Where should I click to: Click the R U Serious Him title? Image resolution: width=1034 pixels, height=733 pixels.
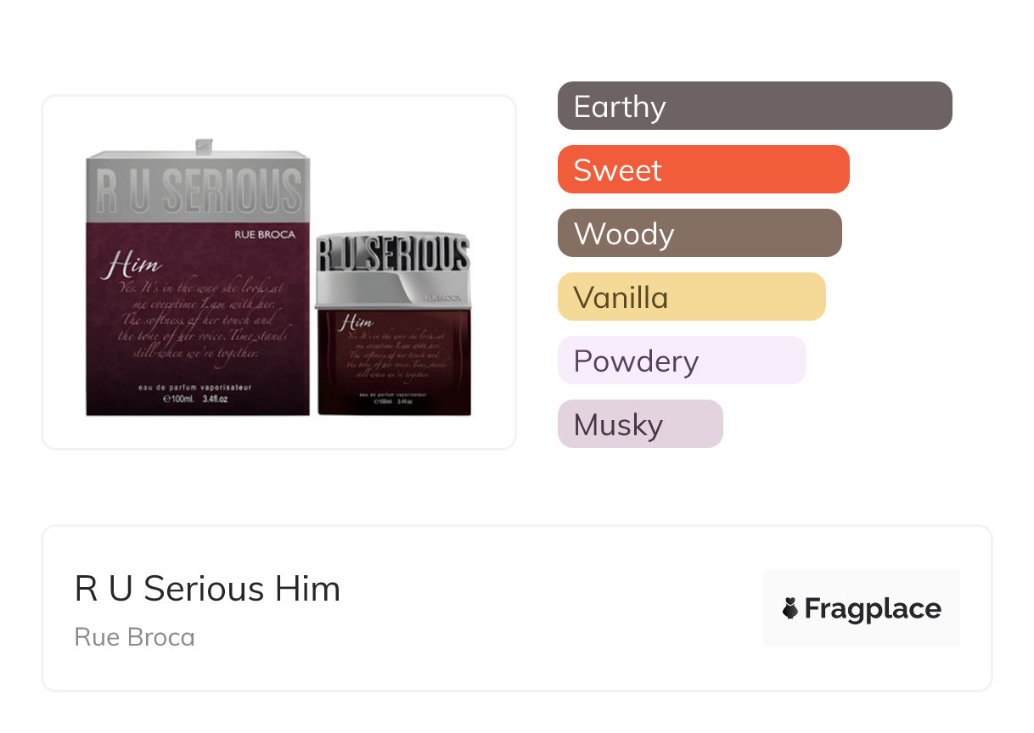click(207, 589)
